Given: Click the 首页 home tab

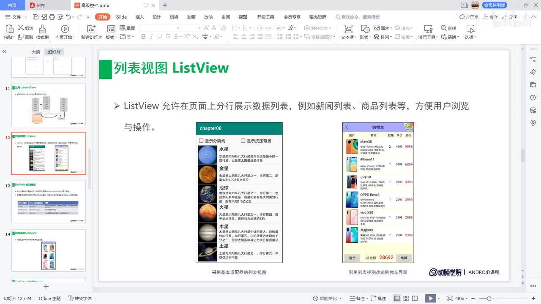Looking at the screenshot, I should click(12, 5).
